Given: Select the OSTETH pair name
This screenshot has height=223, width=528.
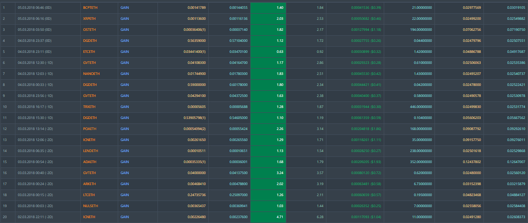Looking at the screenshot, I should point(90,30).
